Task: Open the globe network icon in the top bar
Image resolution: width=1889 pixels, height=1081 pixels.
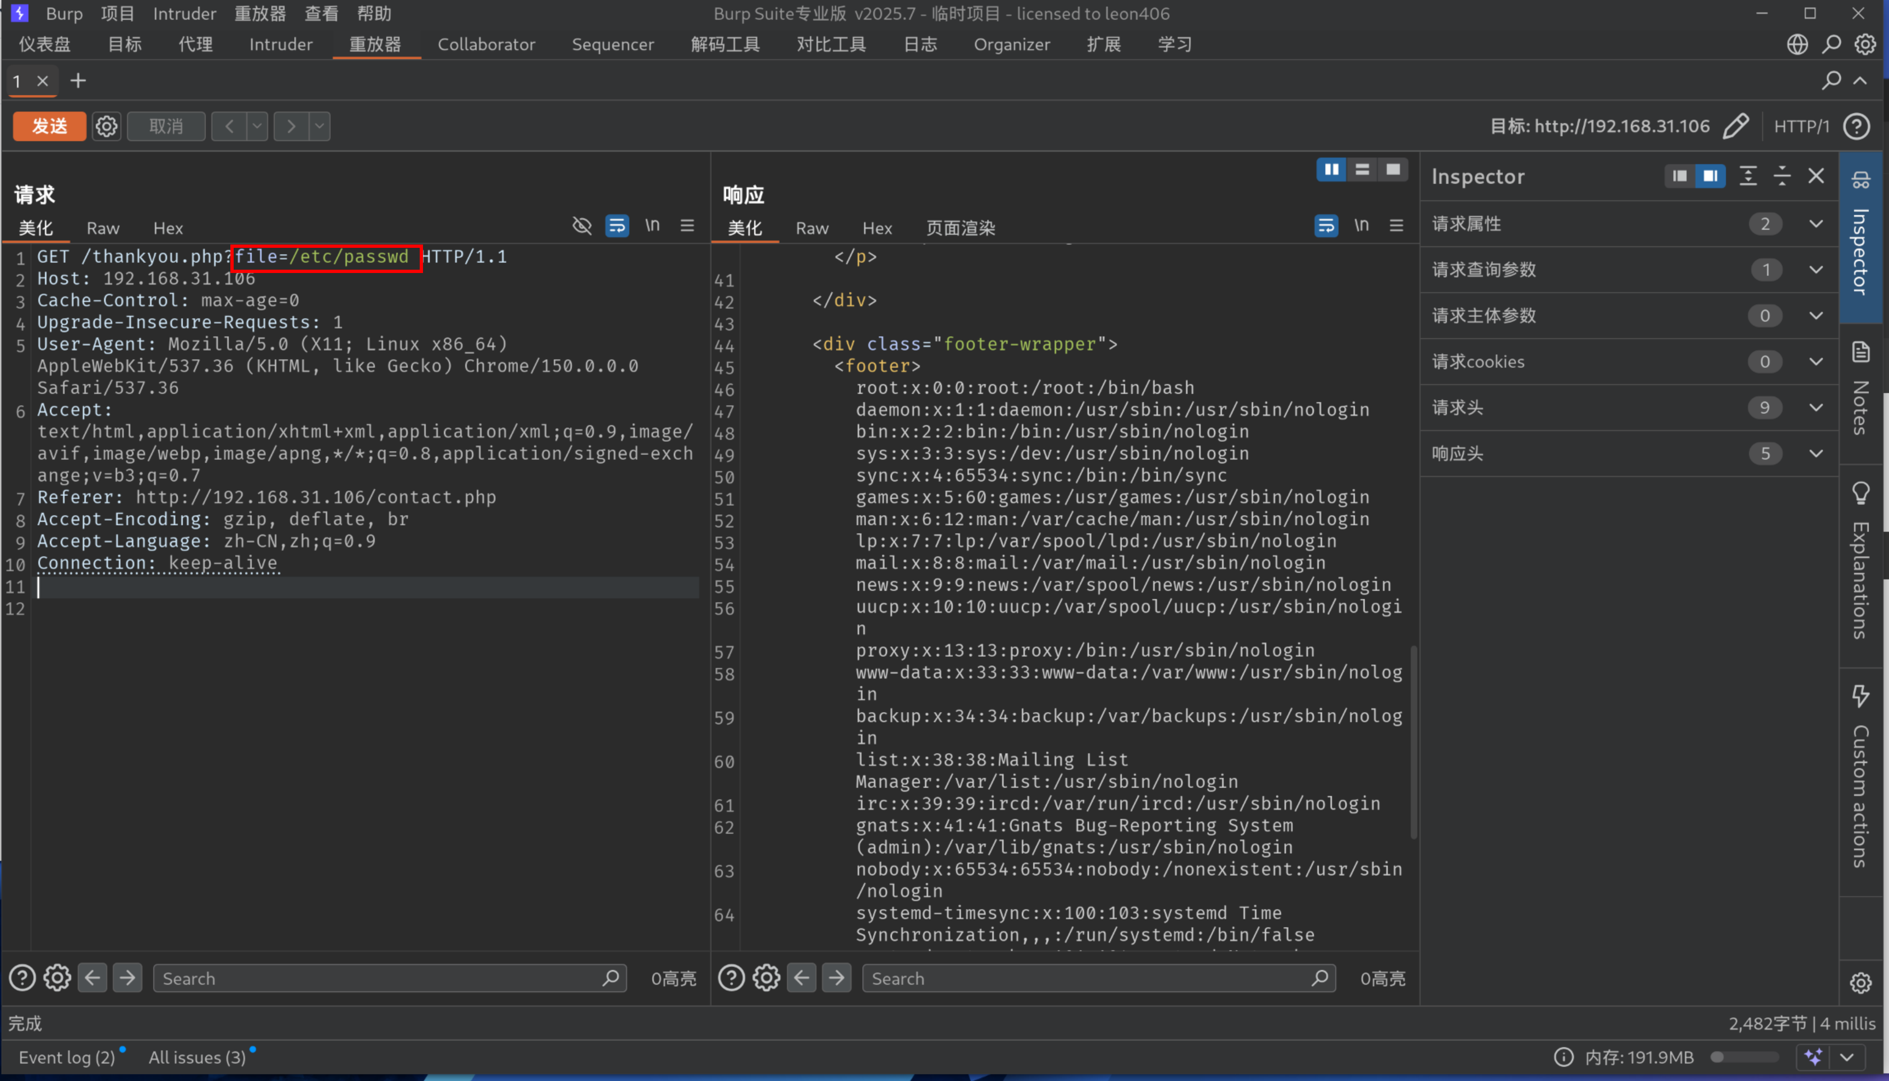Action: 1798,44
